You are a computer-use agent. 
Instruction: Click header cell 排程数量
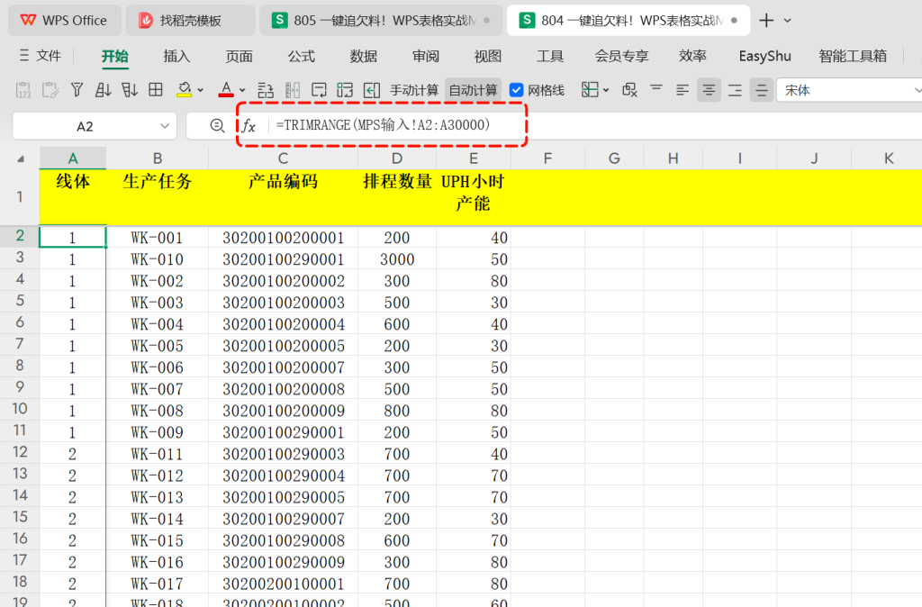click(397, 196)
